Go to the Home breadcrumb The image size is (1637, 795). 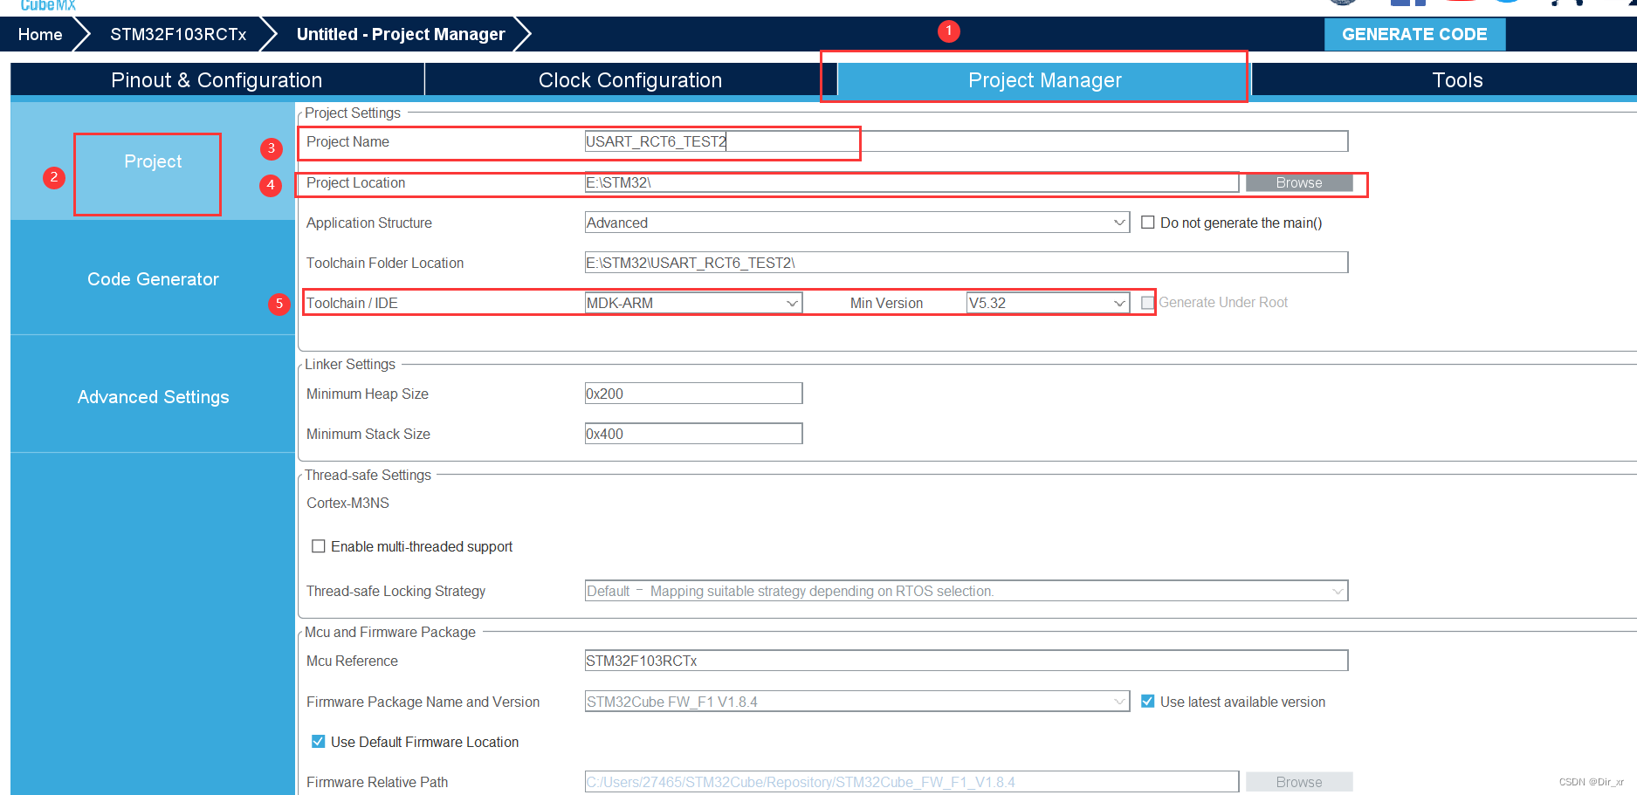tap(40, 34)
